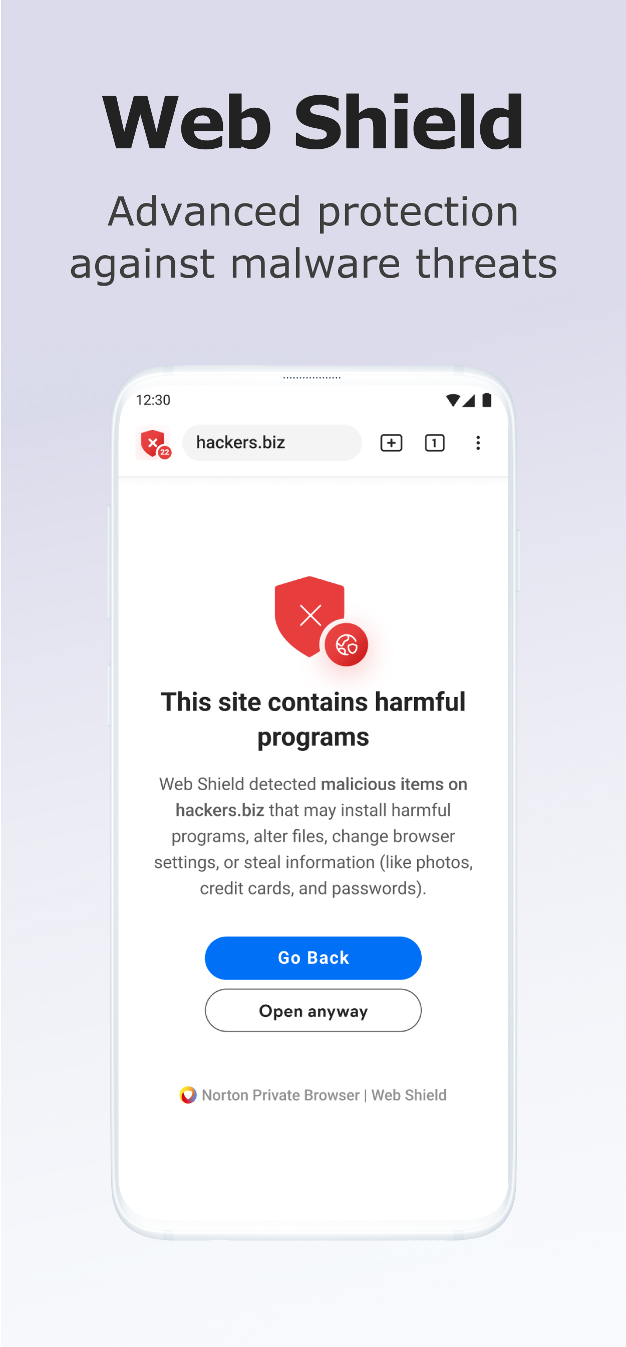Tap the Go Back button
This screenshot has width=626, height=1347.
pos(313,958)
